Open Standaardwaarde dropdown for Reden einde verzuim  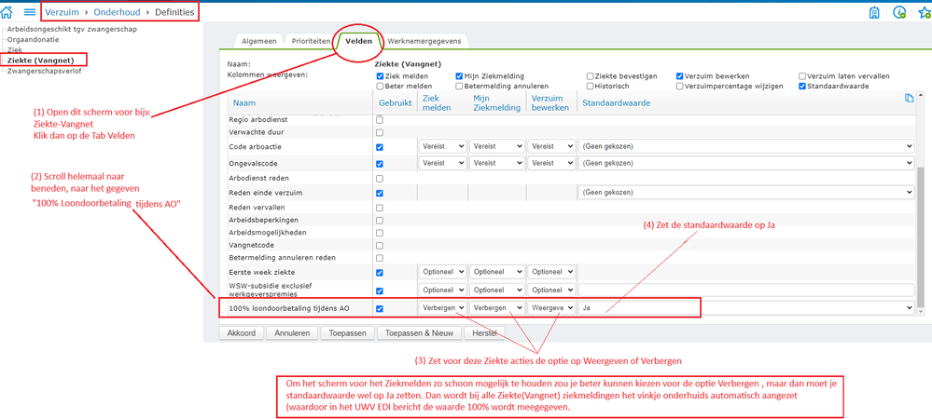pos(746,193)
